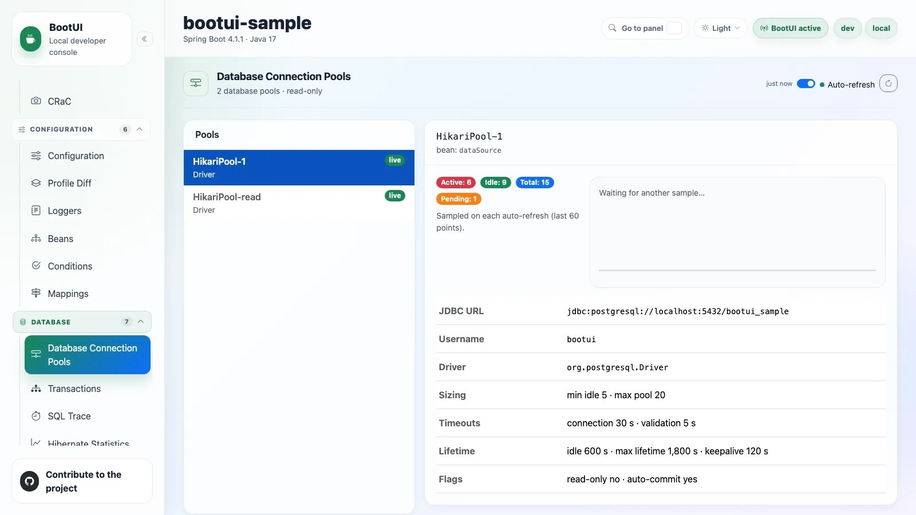Screen dimensions: 916x515
Task: Click the Pending: 1 orange badge
Action: 459,199
